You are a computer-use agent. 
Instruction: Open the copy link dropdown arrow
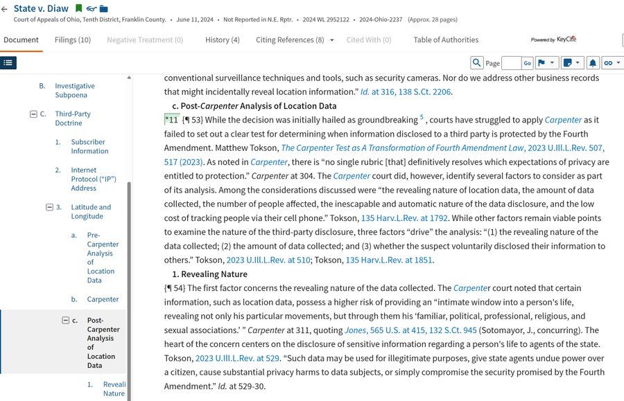click(x=618, y=63)
